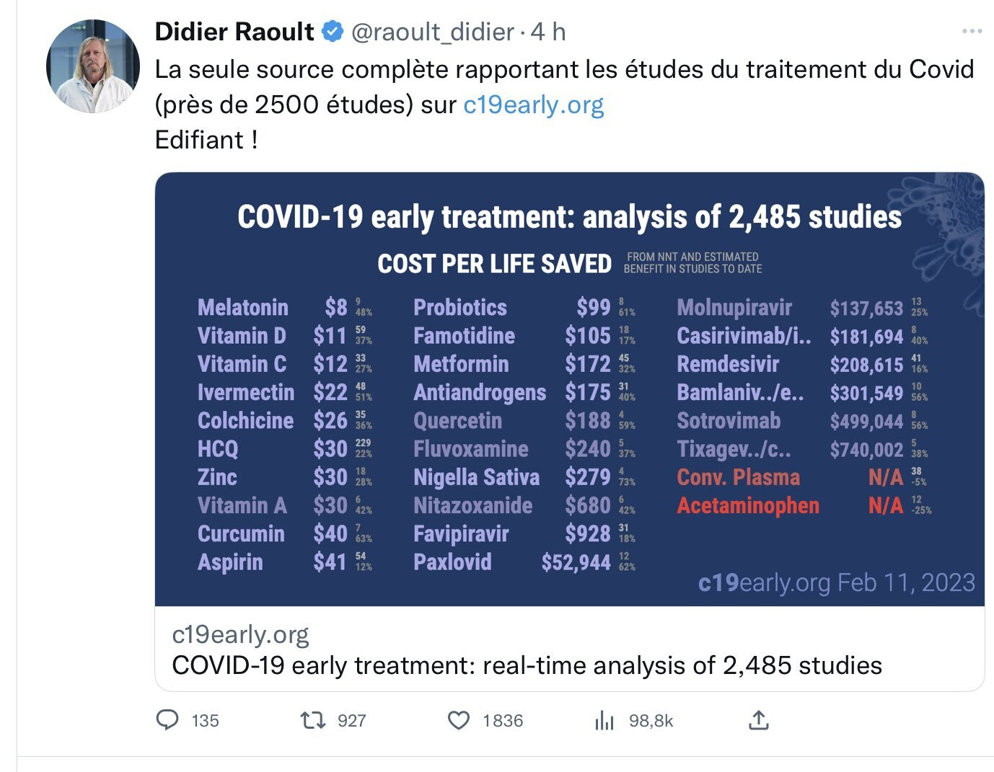The image size is (994, 772).
Task: Click the 927 retweets count
Action: pyautogui.click(x=352, y=721)
